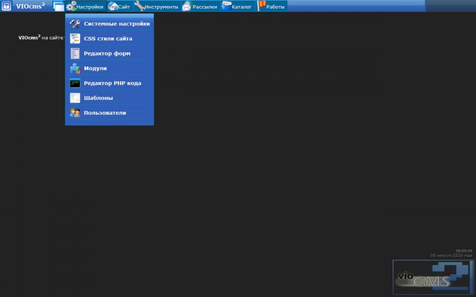Click the date text above the logo
This screenshot has height=297, width=476.
pos(451,255)
